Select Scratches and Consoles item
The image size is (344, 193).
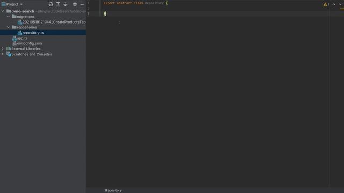click(x=32, y=54)
